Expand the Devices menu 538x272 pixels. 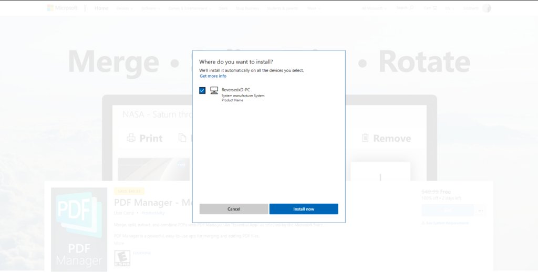click(x=125, y=8)
